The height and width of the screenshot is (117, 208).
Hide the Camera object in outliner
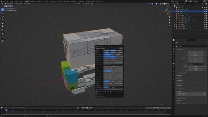204,10
